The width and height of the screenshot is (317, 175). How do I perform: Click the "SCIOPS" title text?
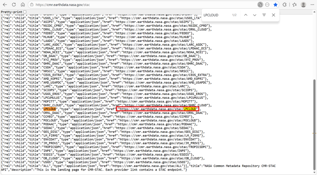pos(49,90)
